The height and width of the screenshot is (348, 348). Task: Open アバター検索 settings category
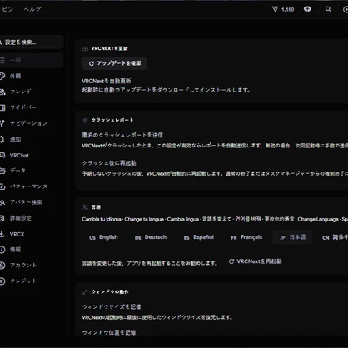pyautogui.click(x=21, y=202)
